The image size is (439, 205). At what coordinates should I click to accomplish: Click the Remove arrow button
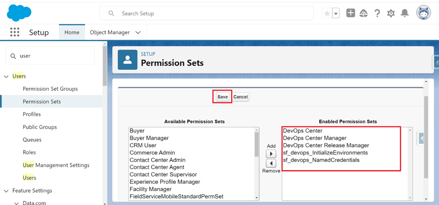(271, 163)
